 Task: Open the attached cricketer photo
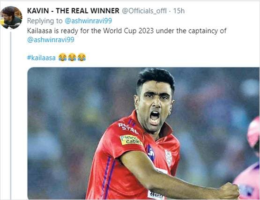[x=143, y=133]
